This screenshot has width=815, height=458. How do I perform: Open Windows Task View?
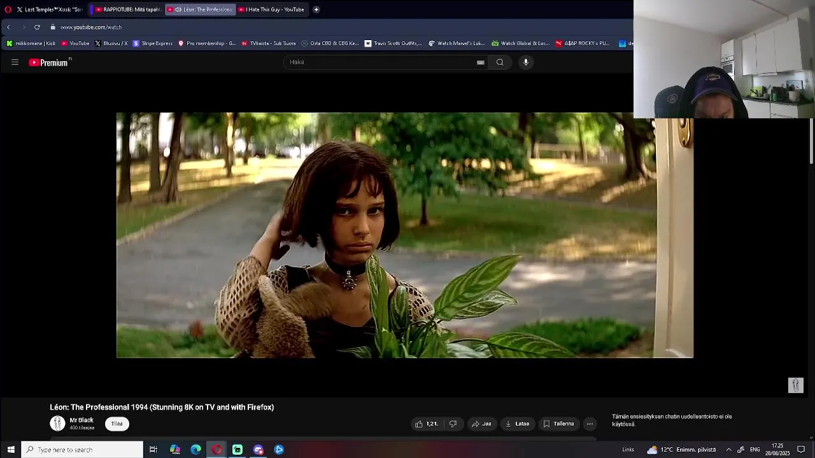pyautogui.click(x=153, y=450)
